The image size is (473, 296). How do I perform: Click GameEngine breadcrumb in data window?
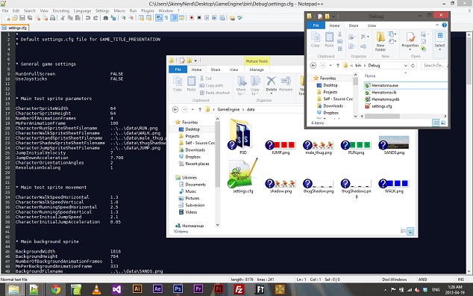tap(228, 109)
